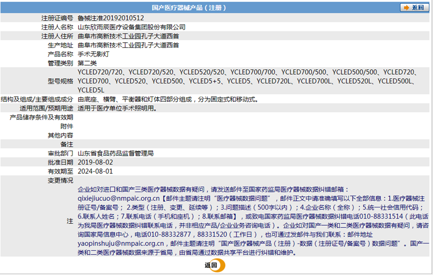This screenshot has height=275, width=433.
Task: Click the orange arrow icon in the header 返回 button
Action: point(407,8)
